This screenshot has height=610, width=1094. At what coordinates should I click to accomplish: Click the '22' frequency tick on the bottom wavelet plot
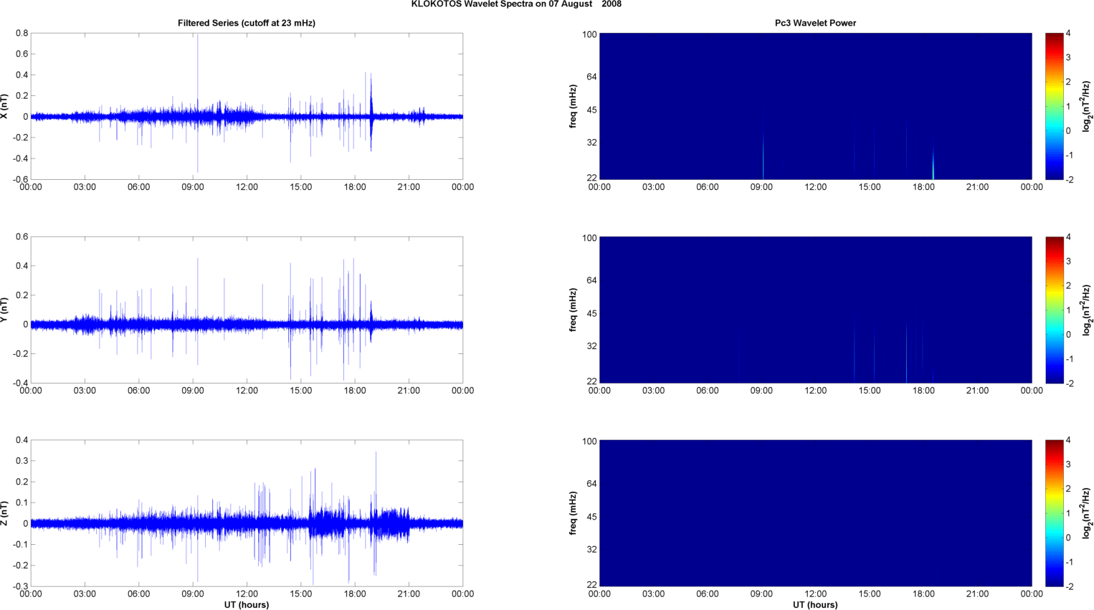click(591, 585)
